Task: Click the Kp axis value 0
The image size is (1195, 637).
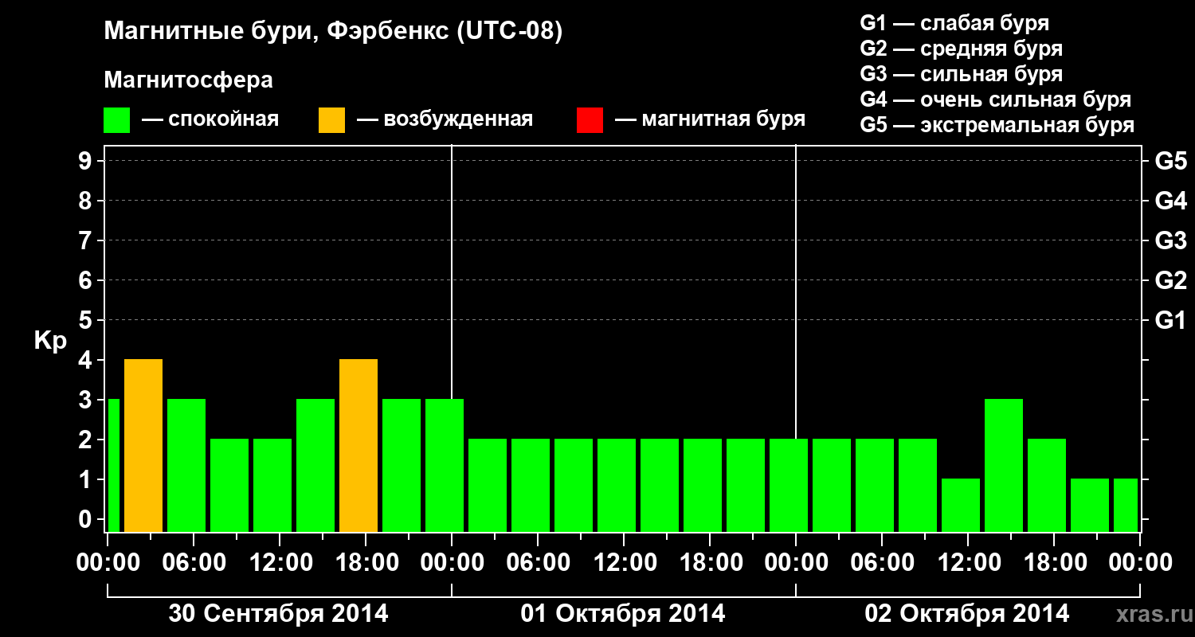Action: coord(87,519)
